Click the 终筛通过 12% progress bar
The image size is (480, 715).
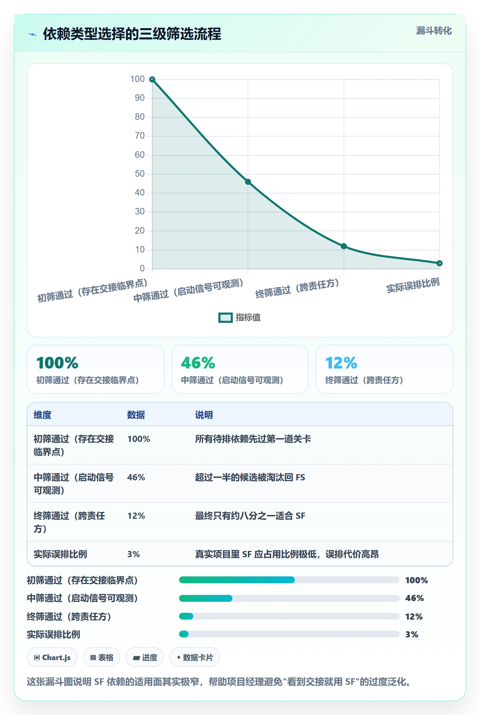point(289,616)
